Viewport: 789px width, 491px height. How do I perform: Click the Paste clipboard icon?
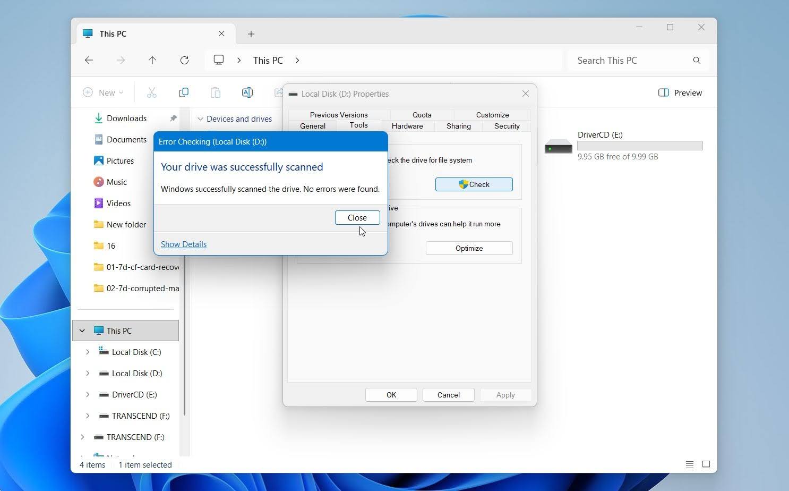(216, 92)
